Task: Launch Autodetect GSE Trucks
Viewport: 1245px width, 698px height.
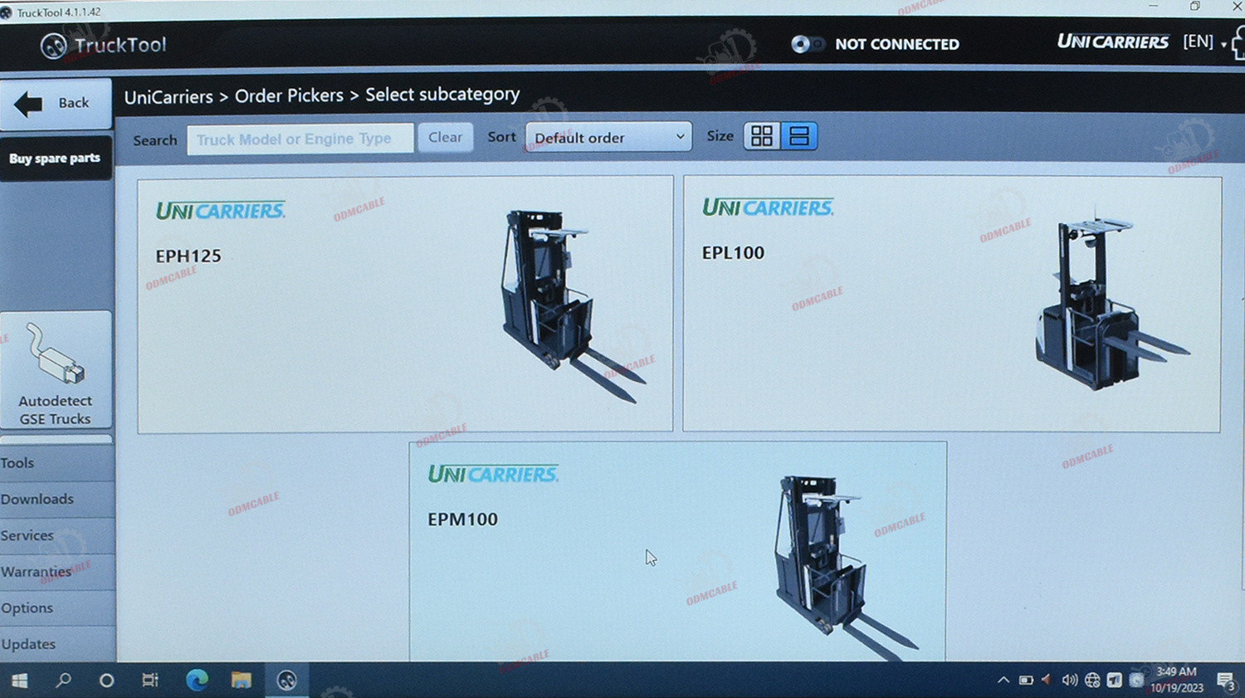Action: [x=56, y=370]
